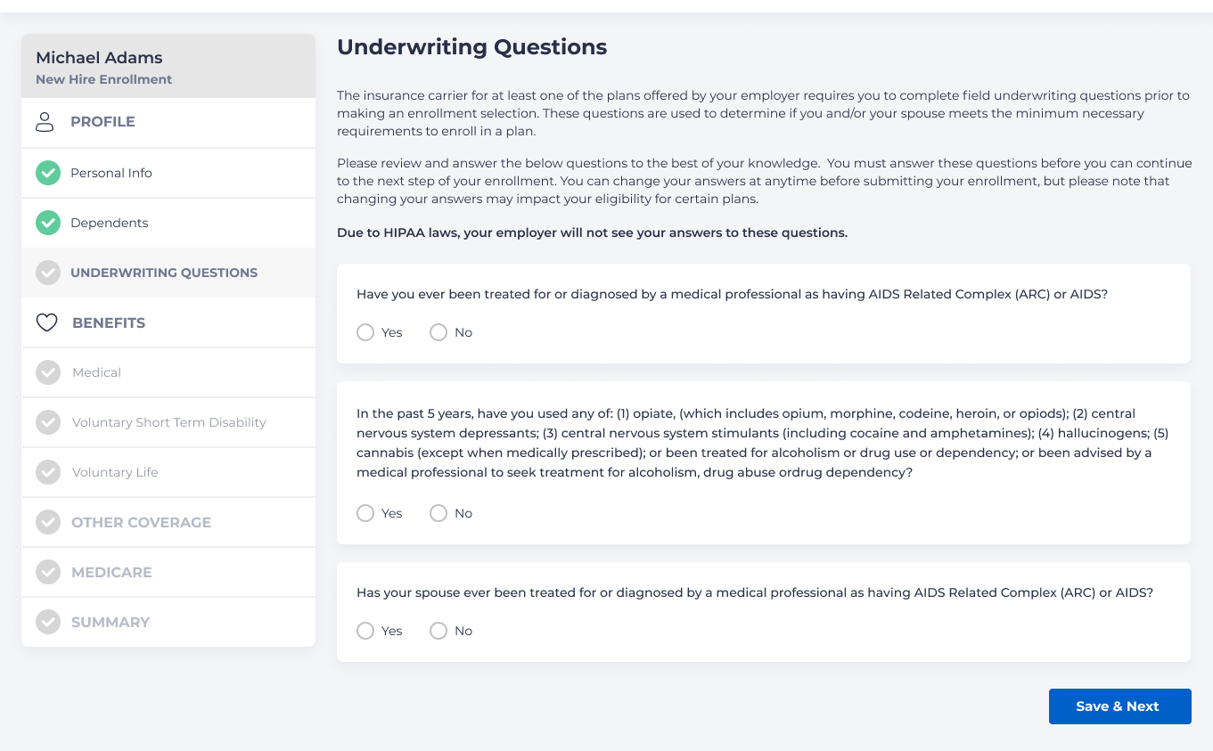Screen dimensions: 1213x751
Task: Select Yes for spouse AIDS/ARC question
Action: (365, 631)
